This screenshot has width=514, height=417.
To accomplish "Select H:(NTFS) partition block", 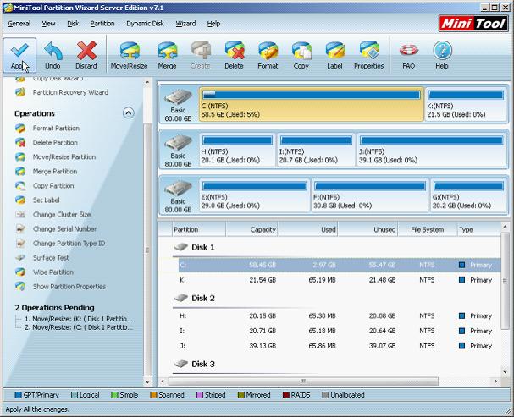I will [x=237, y=150].
